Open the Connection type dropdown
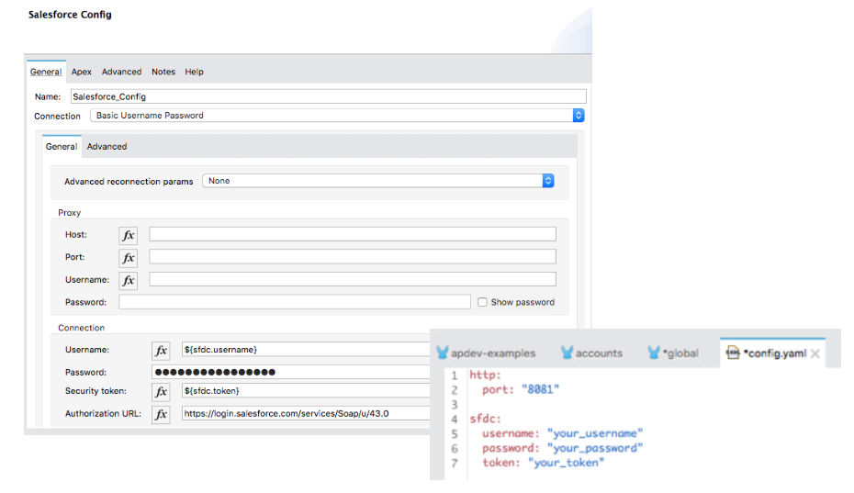 coord(338,116)
